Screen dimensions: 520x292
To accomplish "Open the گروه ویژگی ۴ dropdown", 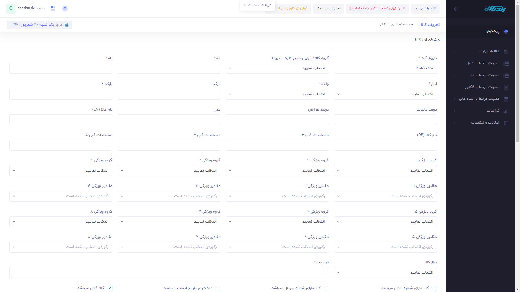I will pos(61,171).
